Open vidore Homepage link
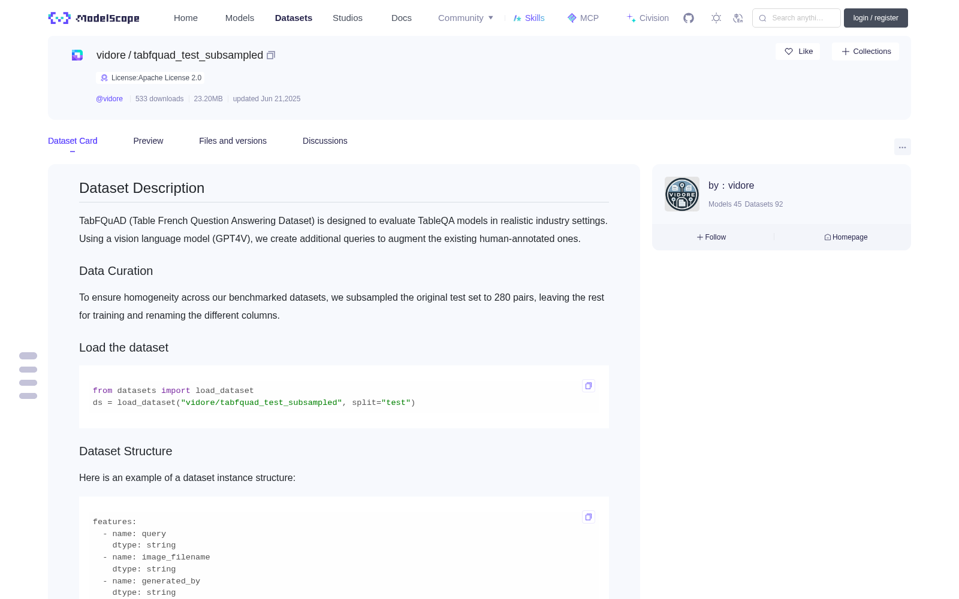Screen dimensions: 959x599 click(846, 237)
